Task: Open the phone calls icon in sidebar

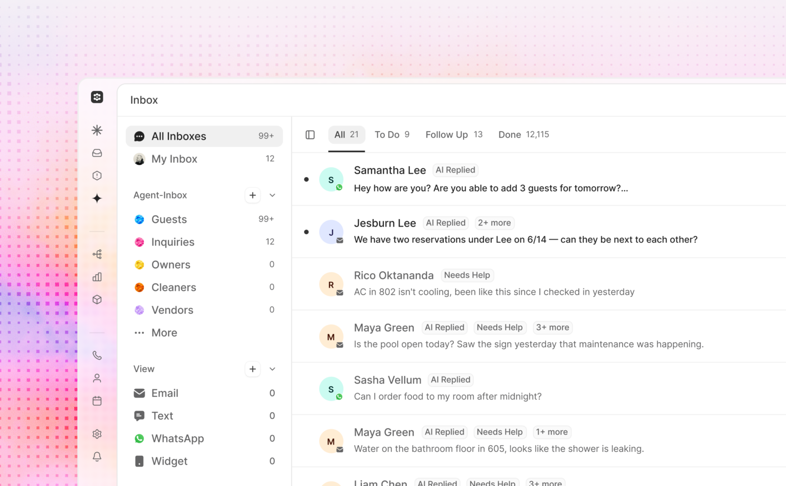Action: point(97,355)
